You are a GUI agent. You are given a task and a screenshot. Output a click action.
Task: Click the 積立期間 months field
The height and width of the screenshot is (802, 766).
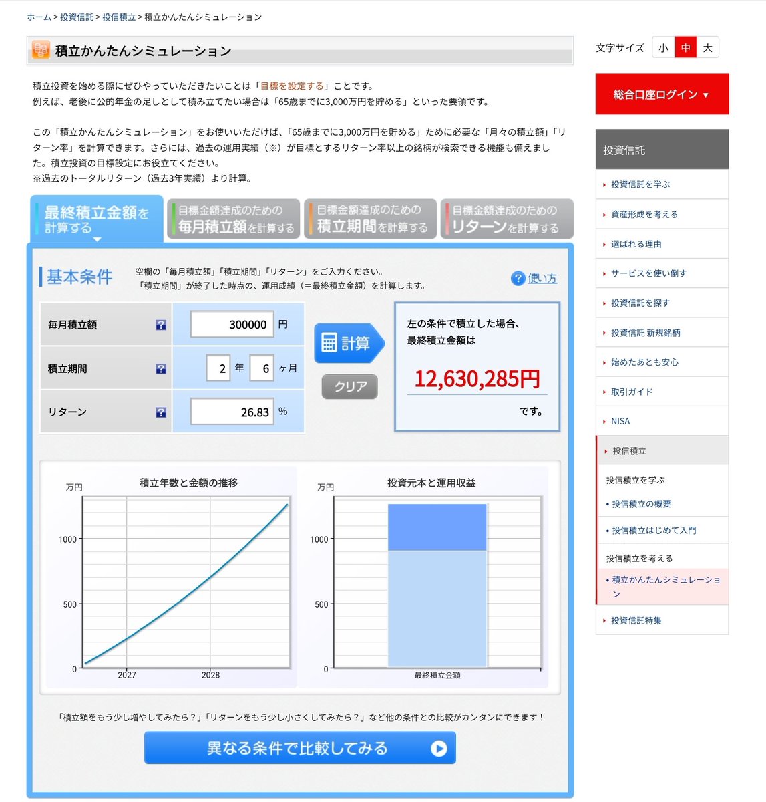pos(262,368)
